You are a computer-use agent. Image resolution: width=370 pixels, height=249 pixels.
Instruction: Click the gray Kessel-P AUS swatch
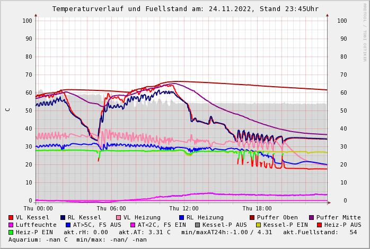coord(197,225)
